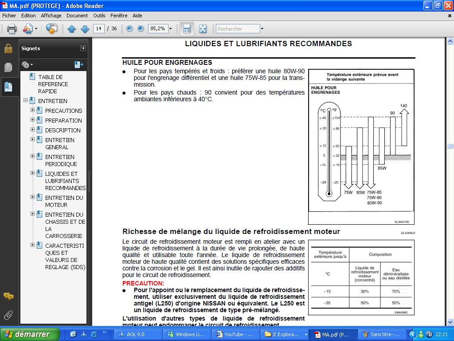This screenshot has height=341, width=454.
Task: Go to previous page with up arrow
Action: (71, 29)
